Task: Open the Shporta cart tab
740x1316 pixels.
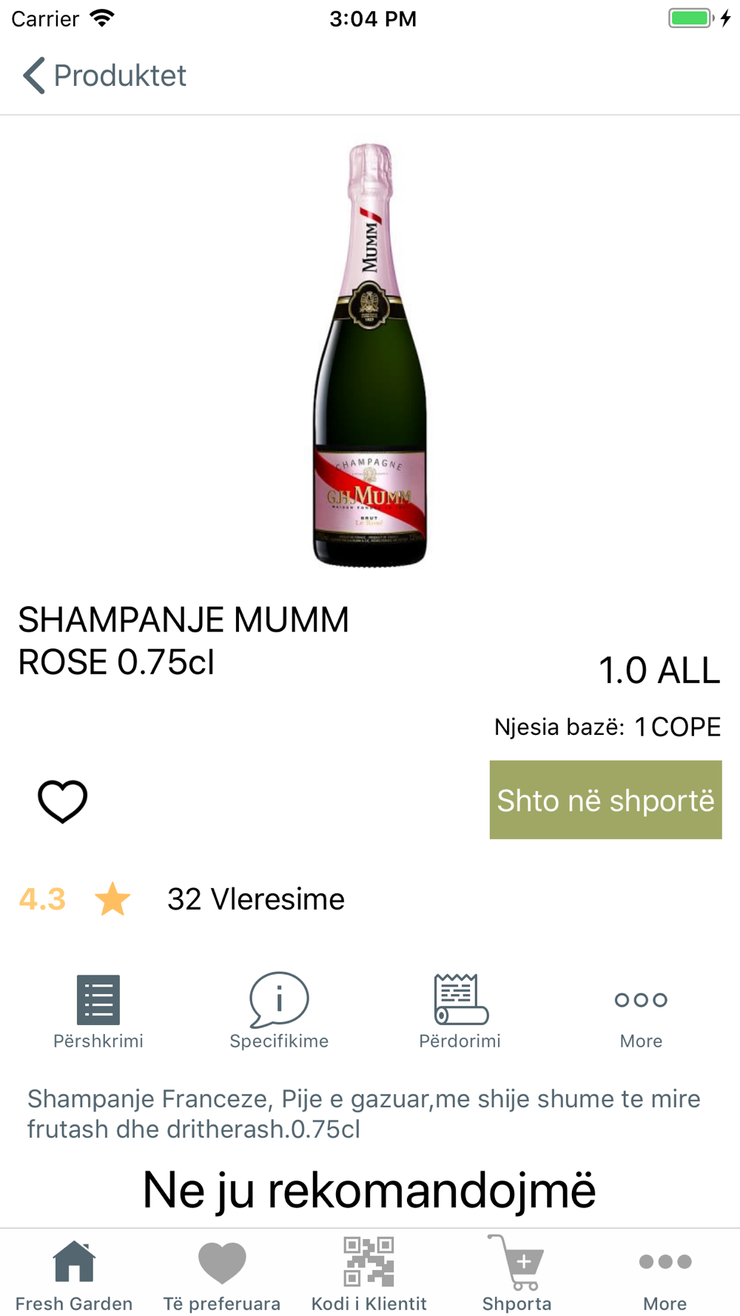Action: (517, 1273)
